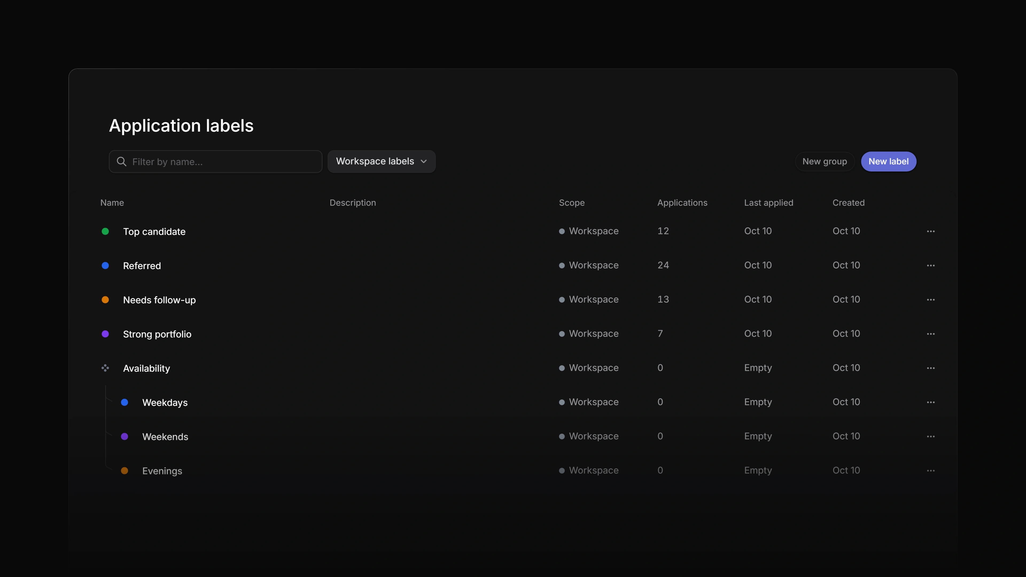
Task: Click the Application labels page title
Action: click(x=181, y=126)
